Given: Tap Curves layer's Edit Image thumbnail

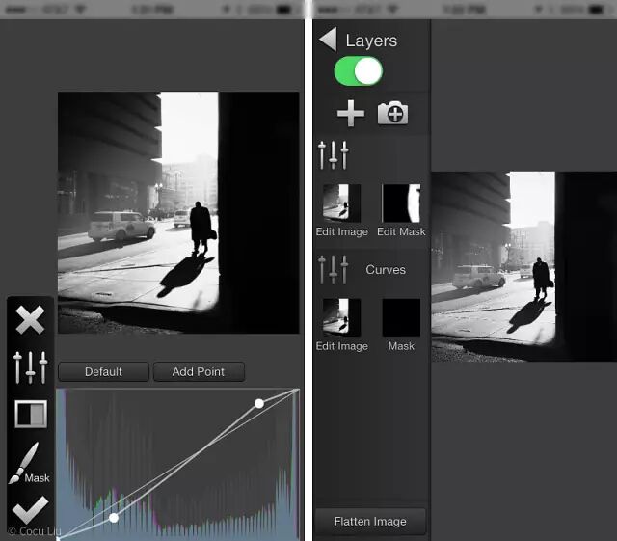Looking at the screenshot, I should click(x=341, y=317).
